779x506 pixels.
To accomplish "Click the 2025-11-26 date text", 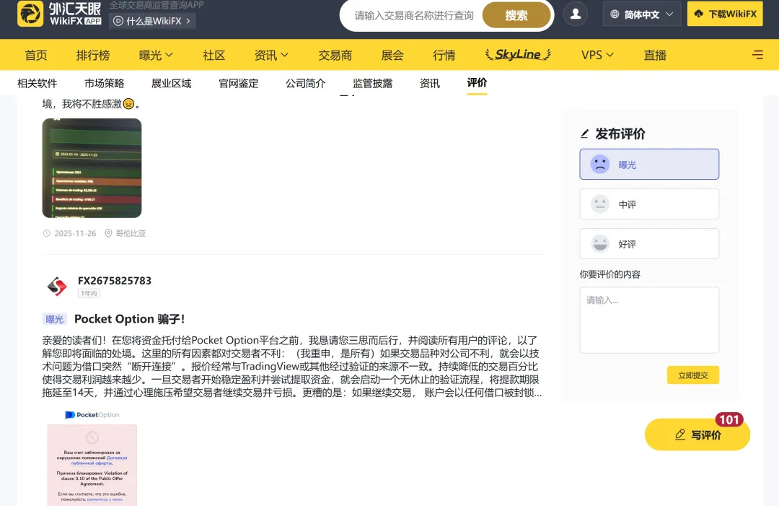I will (x=76, y=233).
